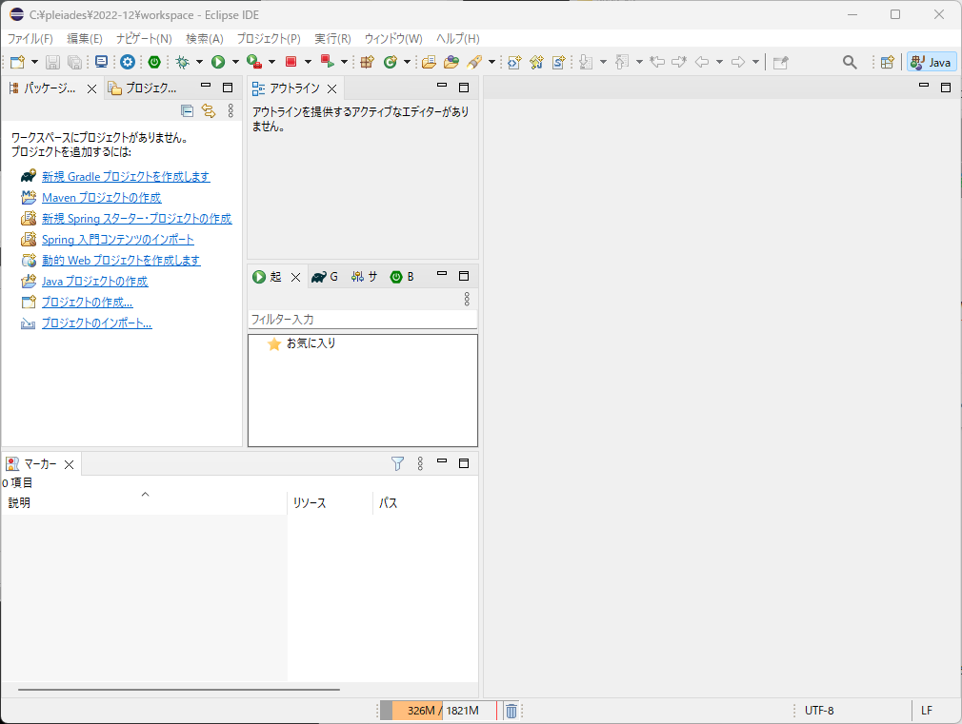Click the red Stop square icon
This screenshot has width=962, height=724.
coord(291,62)
